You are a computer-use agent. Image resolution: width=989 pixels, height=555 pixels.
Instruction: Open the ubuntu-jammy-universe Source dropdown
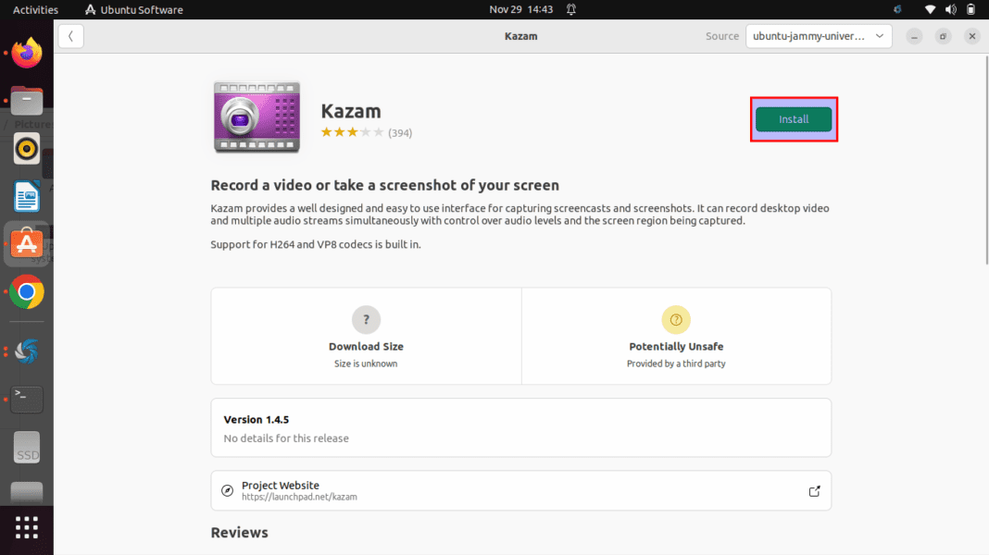coord(819,36)
